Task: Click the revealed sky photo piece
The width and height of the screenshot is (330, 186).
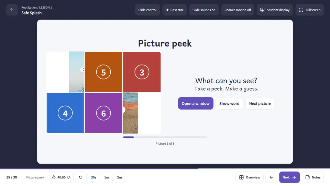Action: click(77, 72)
